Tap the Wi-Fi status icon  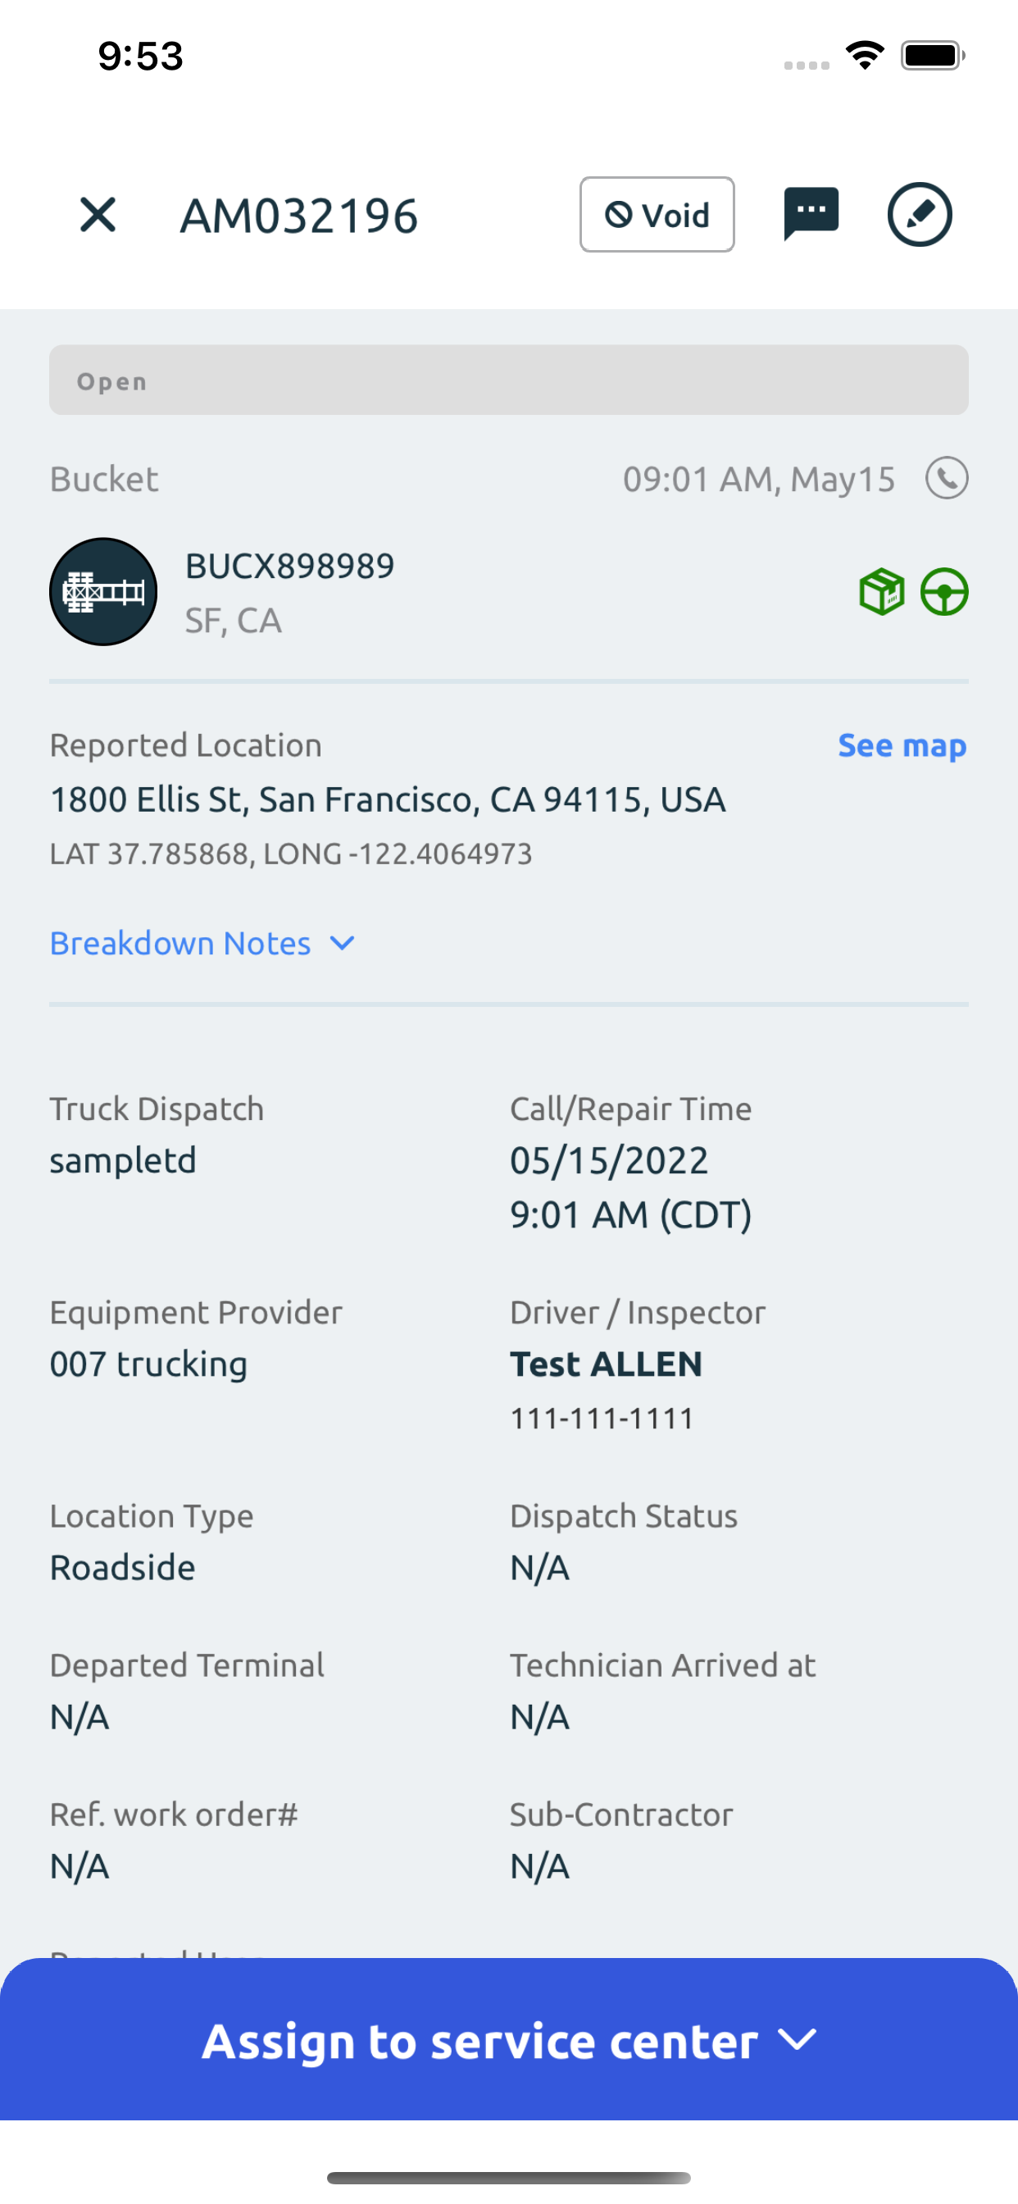pos(865,57)
